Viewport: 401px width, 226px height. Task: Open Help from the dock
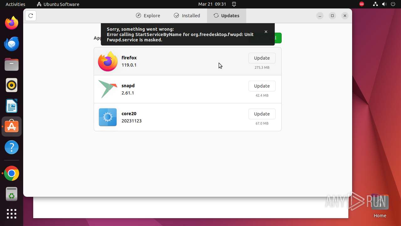point(12,147)
